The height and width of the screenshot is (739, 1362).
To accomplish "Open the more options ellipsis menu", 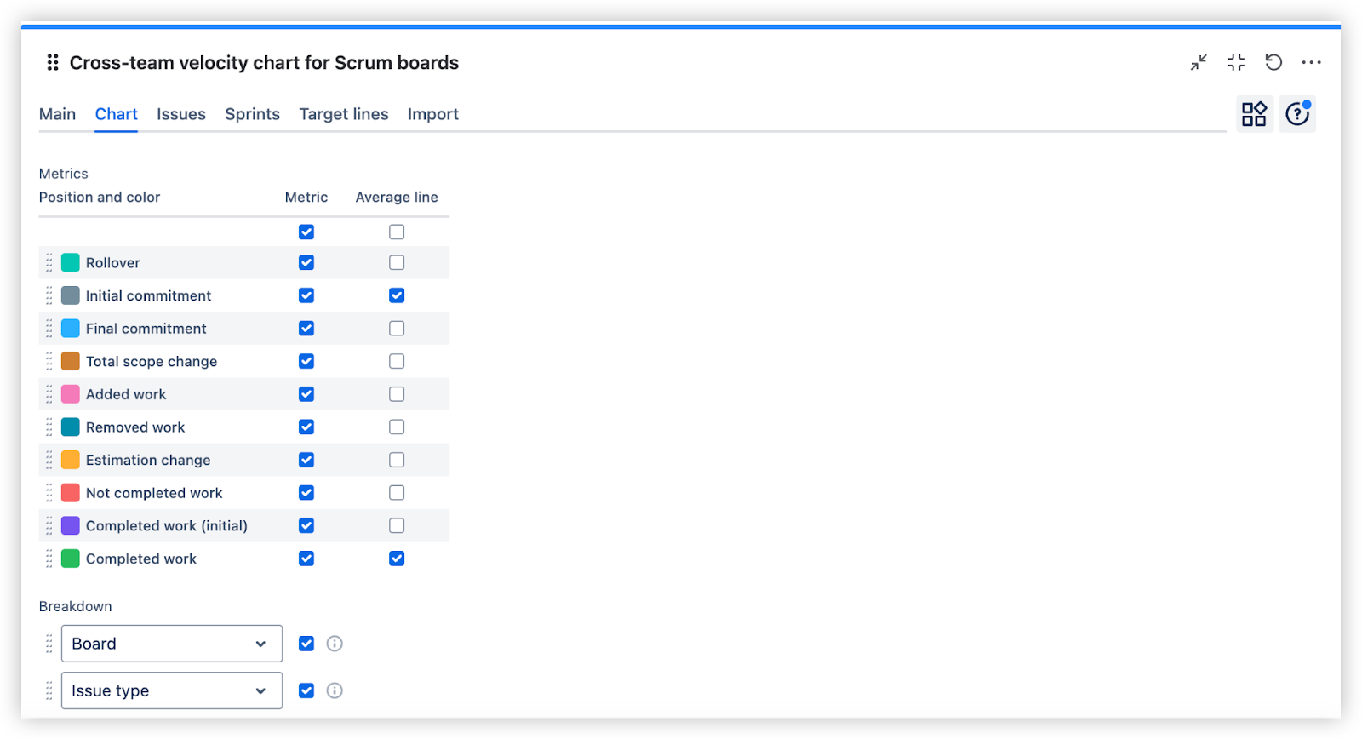I will [x=1311, y=62].
